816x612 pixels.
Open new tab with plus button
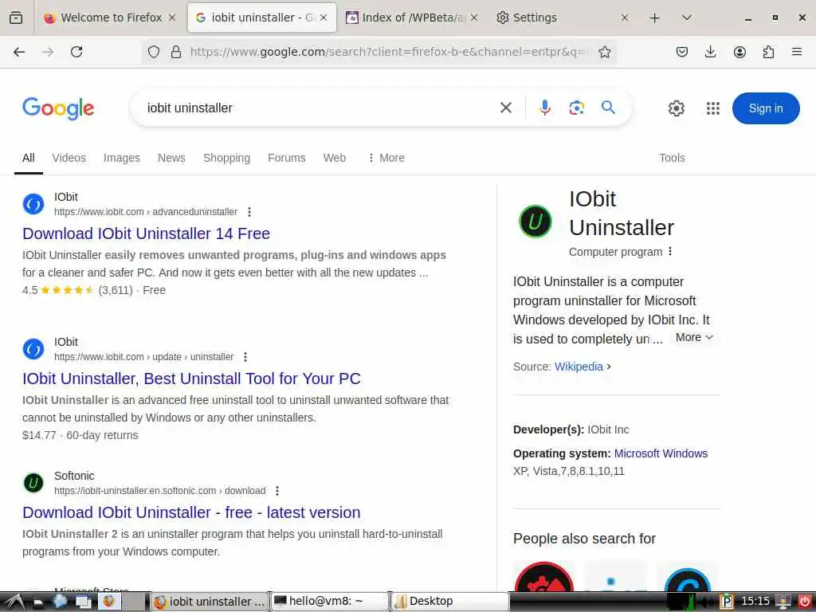[655, 18]
